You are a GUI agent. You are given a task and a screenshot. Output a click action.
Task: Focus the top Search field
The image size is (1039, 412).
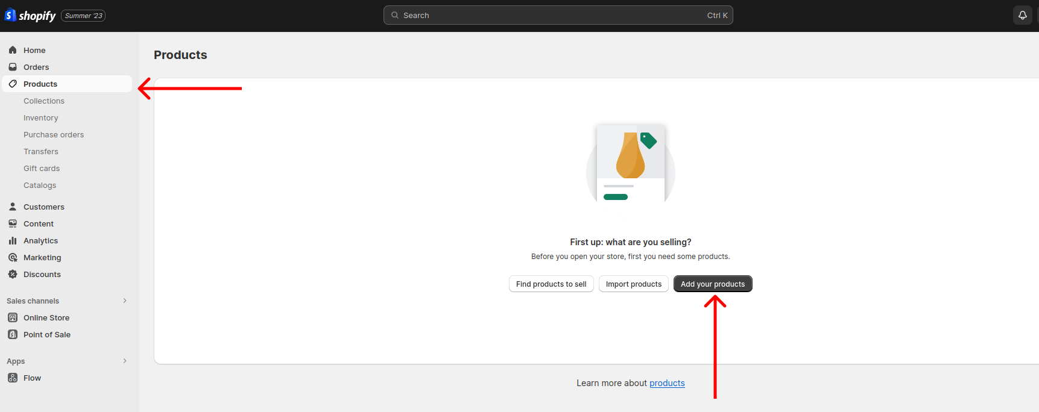tap(558, 15)
